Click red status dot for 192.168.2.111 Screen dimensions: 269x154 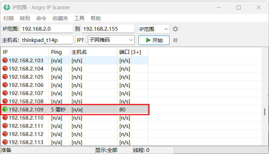coord(5,126)
